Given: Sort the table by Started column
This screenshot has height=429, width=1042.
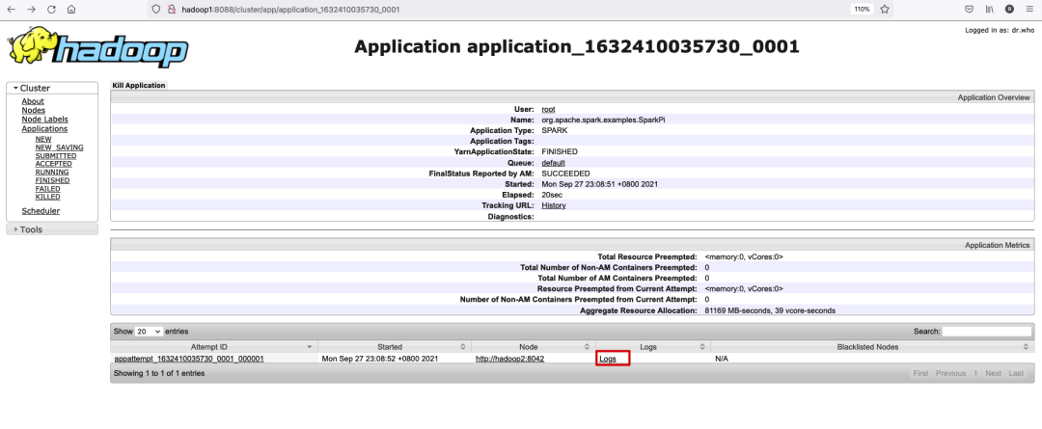Looking at the screenshot, I should pyautogui.click(x=394, y=347).
